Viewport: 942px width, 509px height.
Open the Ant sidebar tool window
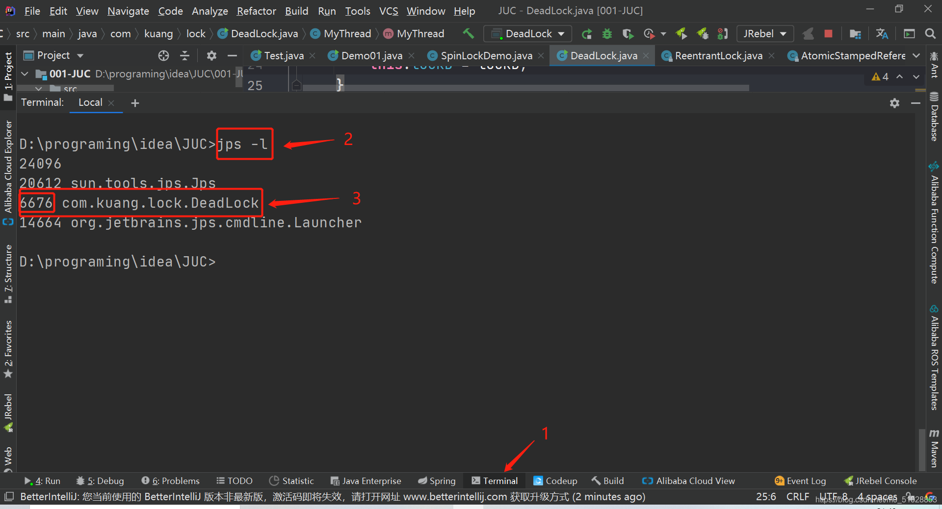pyautogui.click(x=934, y=65)
